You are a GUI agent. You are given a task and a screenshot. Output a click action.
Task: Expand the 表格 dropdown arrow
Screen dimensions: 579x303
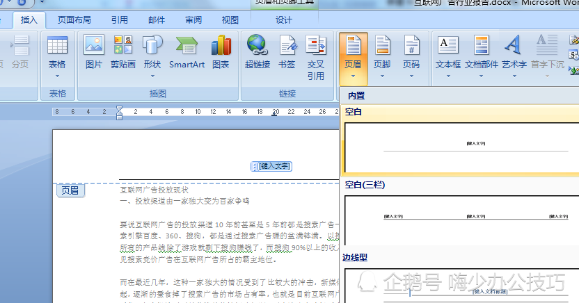pyautogui.click(x=57, y=76)
